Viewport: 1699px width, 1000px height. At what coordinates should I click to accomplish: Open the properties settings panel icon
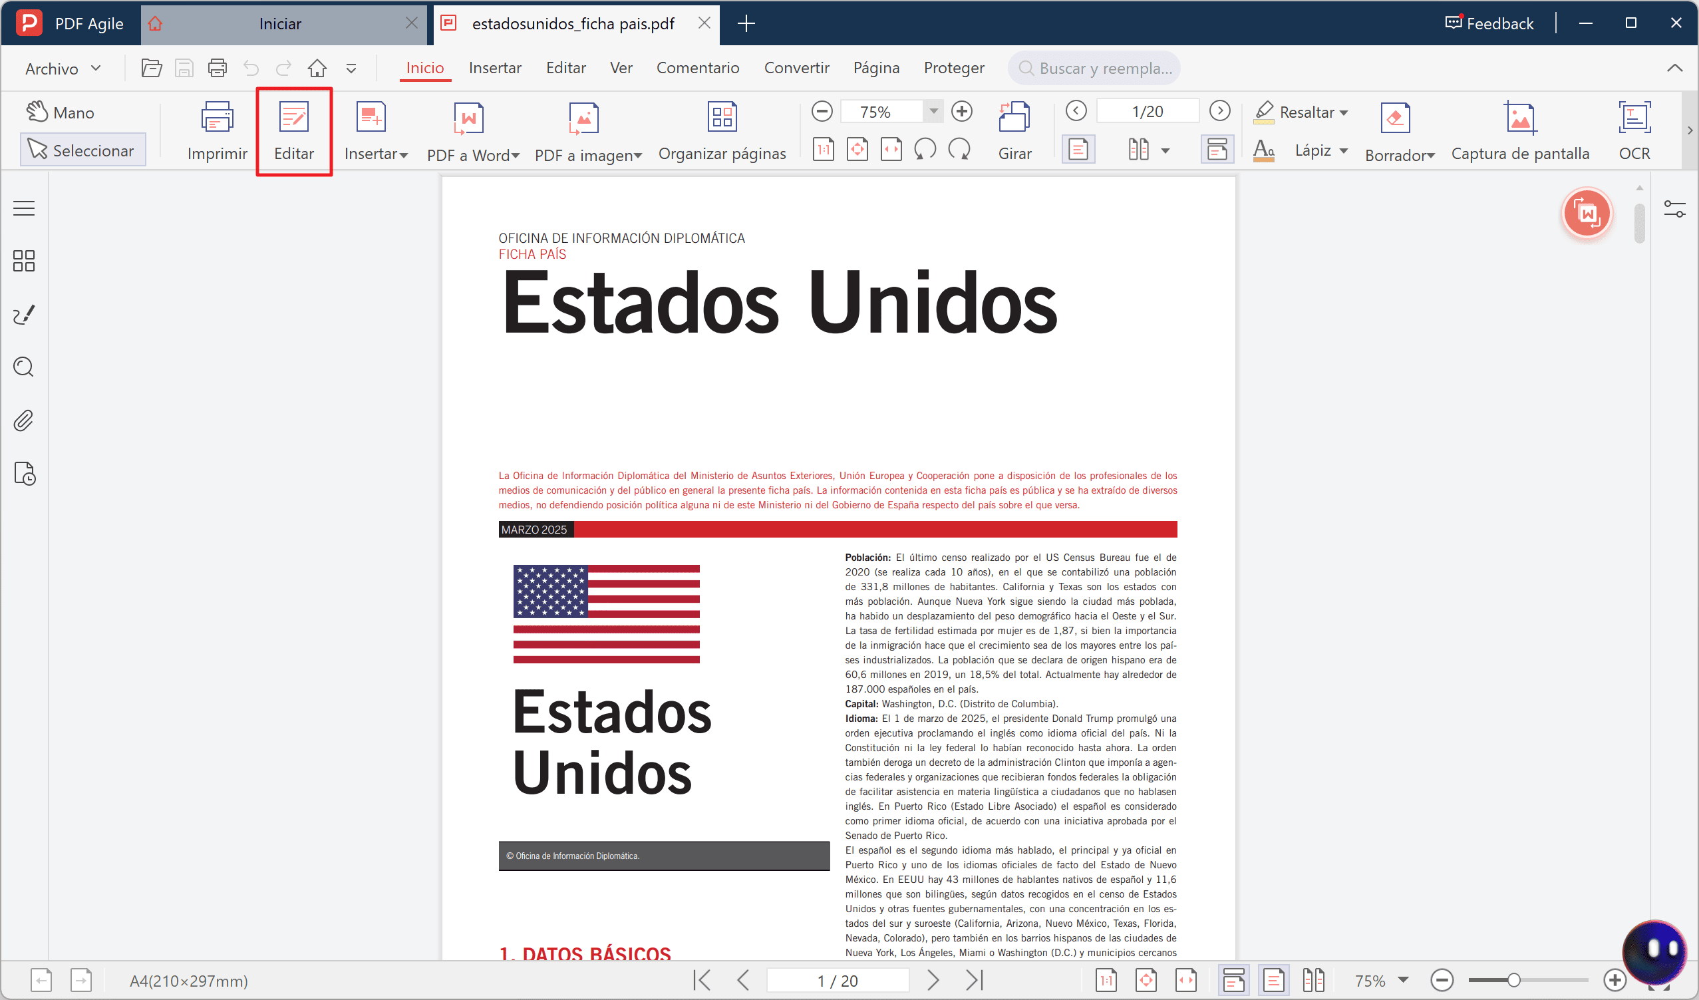(x=1675, y=209)
